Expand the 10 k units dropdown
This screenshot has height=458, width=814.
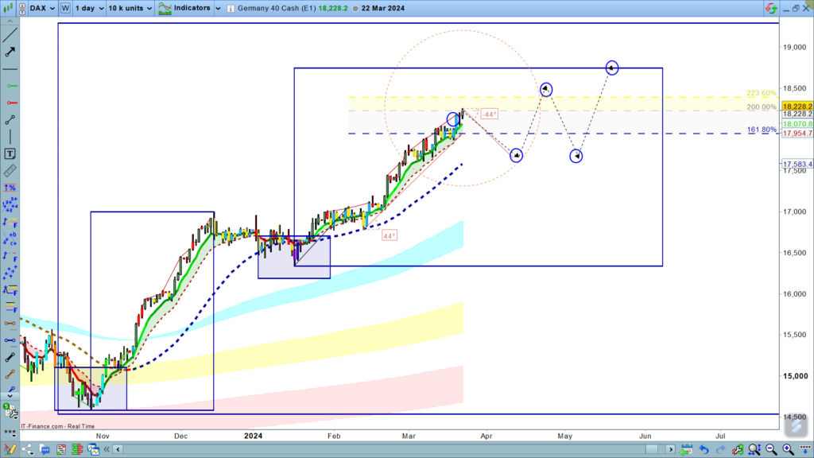[x=130, y=9]
